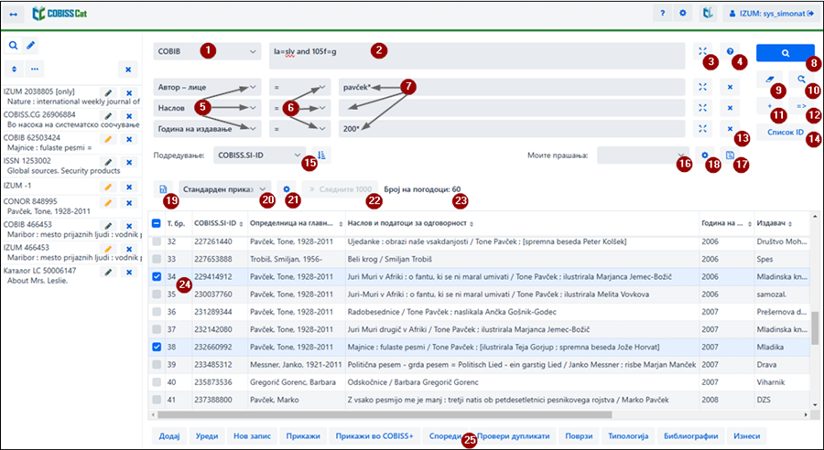Screen dimensions: 824x450
Task: Click the vertical scrollbar of the results table
Action: pos(815,327)
